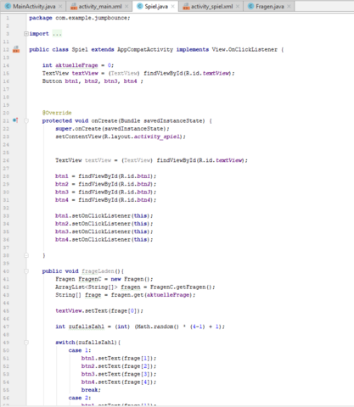Switch to the MainActivity.java tab
The image size is (354, 407).
(34, 6)
